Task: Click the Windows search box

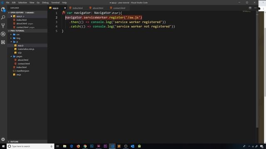Action: coord(30,146)
